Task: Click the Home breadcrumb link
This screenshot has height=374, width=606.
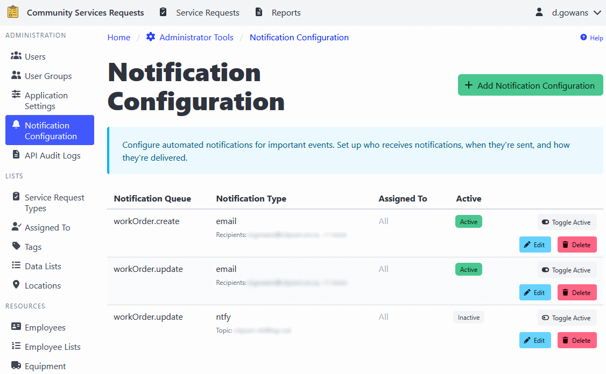Action: point(118,37)
